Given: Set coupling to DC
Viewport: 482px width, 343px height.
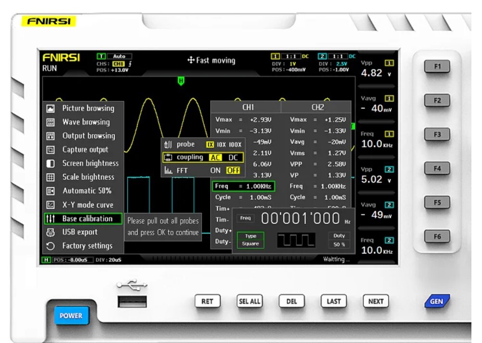Looking at the screenshot, I should pyautogui.click(x=233, y=158).
